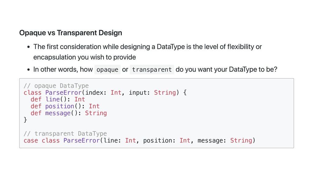Click the first bullet point text about flexibility

coord(147,47)
